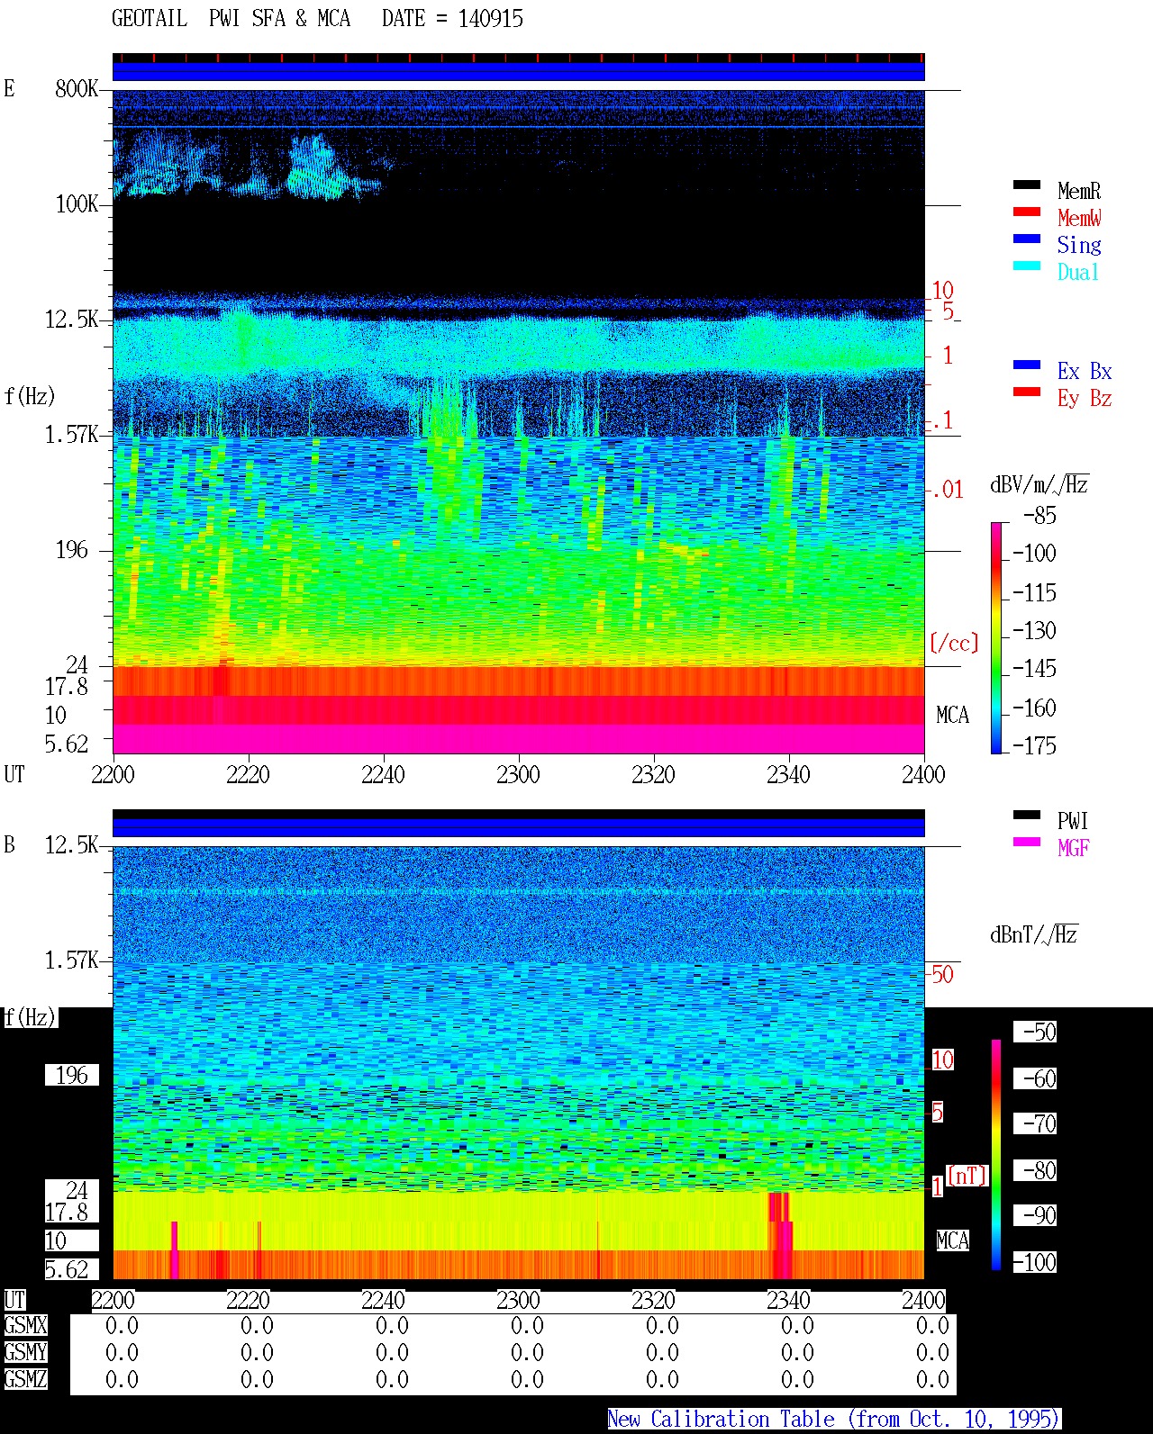Image resolution: width=1153 pixels, height=1434 pixels.
Task: Click the blue Ex Bx legend swatch
Action: pos(1027,365)
